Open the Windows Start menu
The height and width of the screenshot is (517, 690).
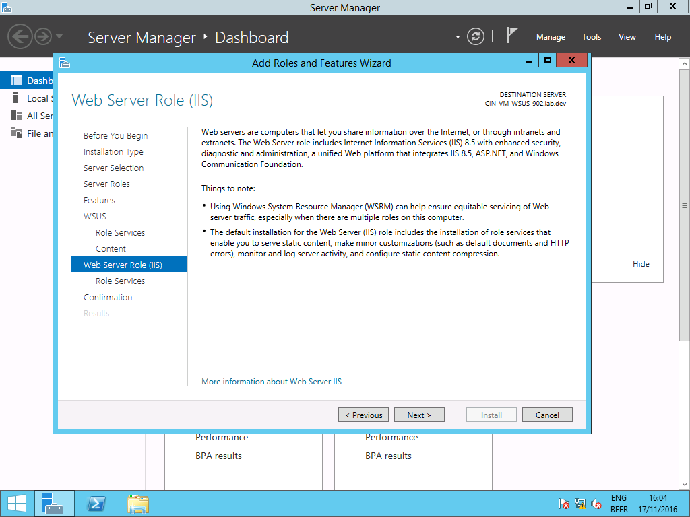point(17,504)
